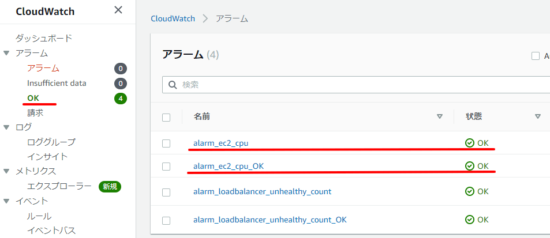Close the CloudWatch navigation panel
The image size is (550, 238).
pos(118,10)
